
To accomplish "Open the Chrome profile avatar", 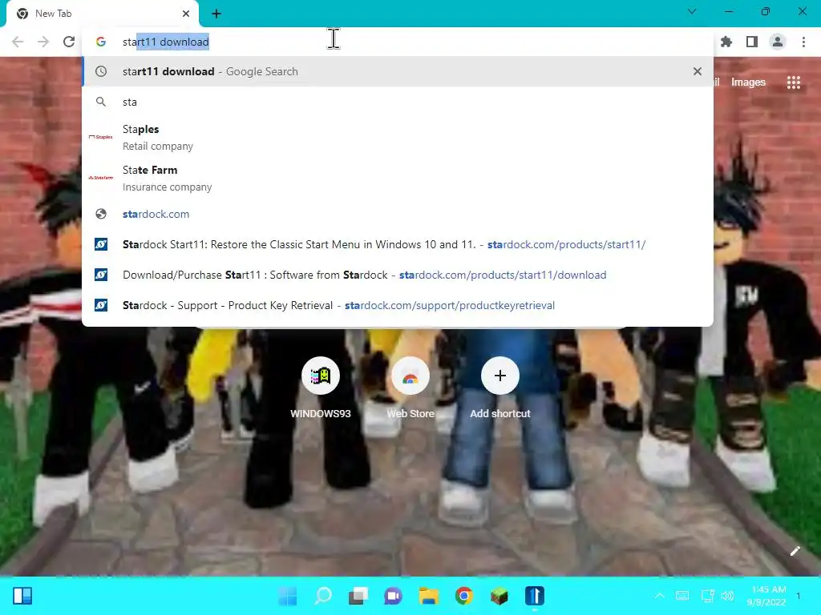I will [x=778, y=42].
